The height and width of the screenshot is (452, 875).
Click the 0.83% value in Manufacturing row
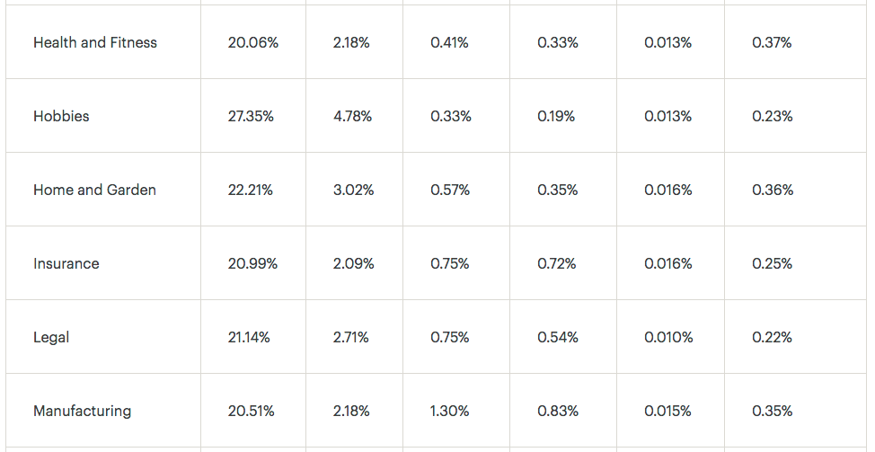tap(558, 411)
